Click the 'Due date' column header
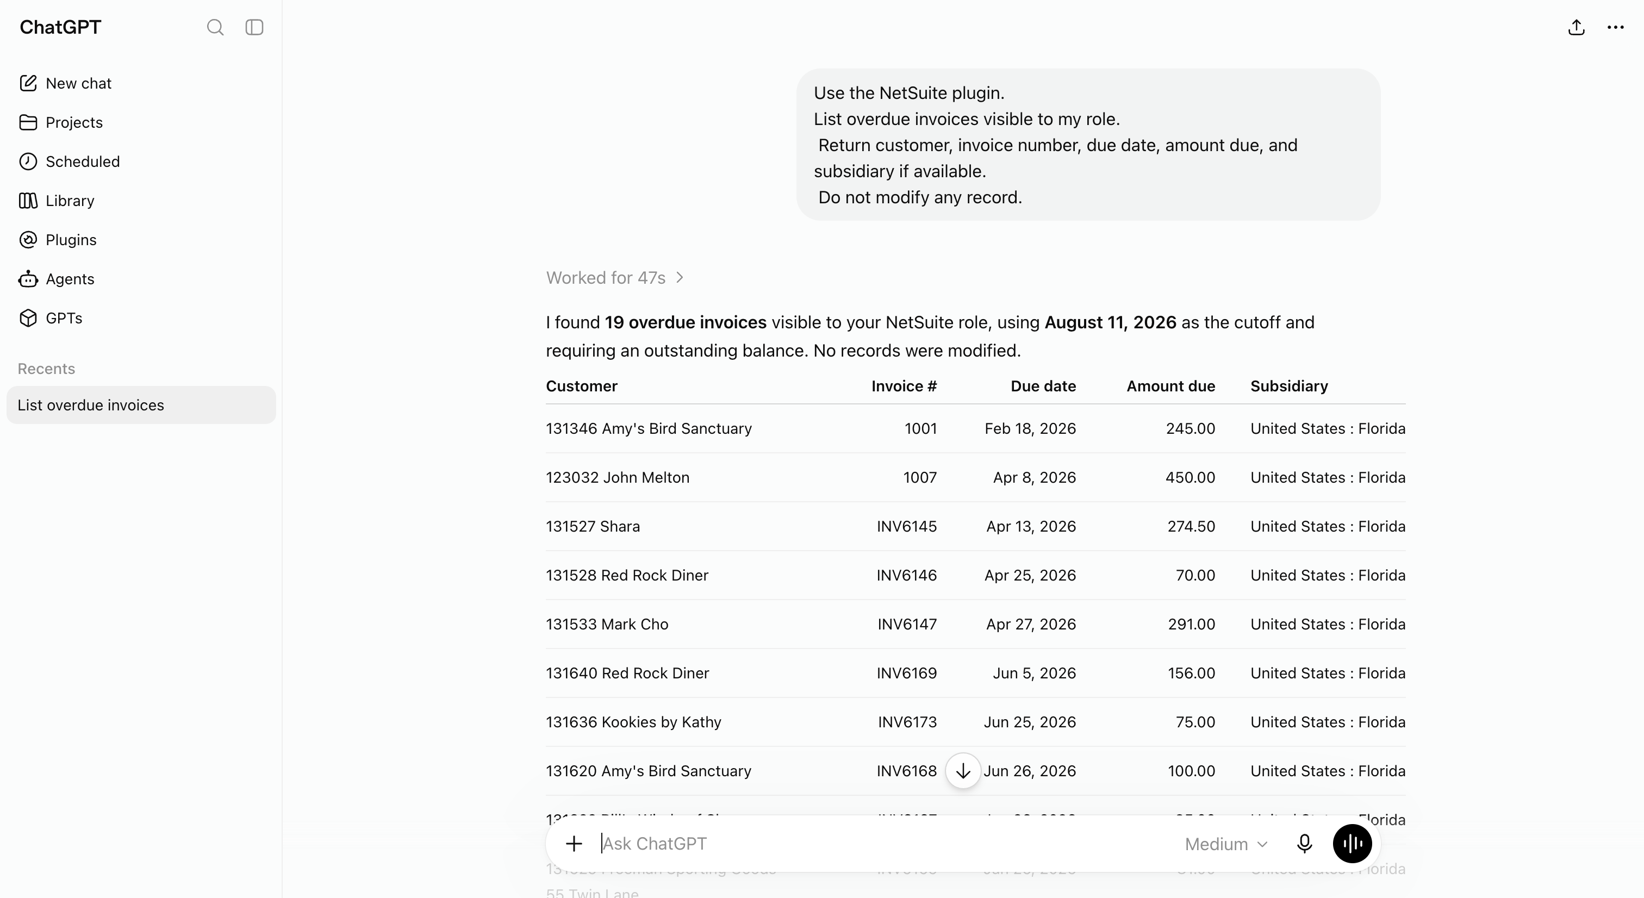Image resolution: width=1644 pixels, height=898 pixels. click(1043, 386)
